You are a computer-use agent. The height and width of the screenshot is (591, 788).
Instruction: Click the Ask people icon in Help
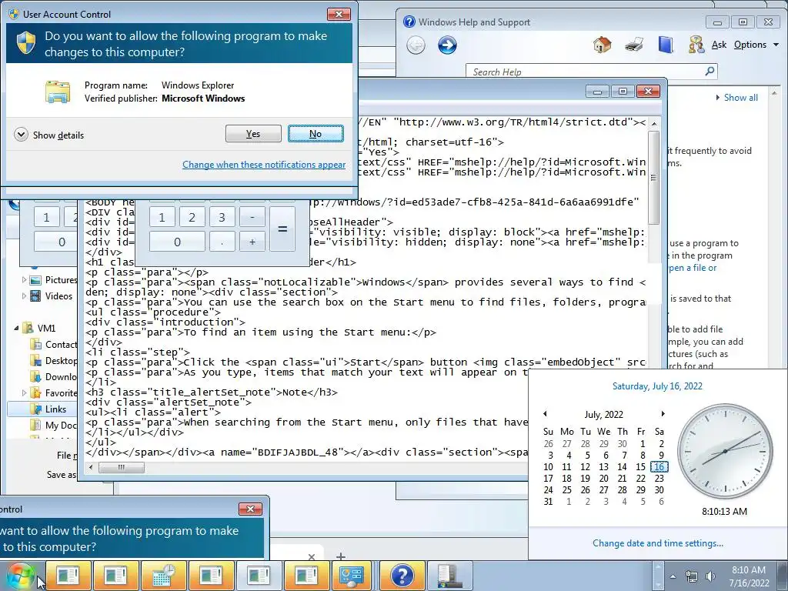696,45
